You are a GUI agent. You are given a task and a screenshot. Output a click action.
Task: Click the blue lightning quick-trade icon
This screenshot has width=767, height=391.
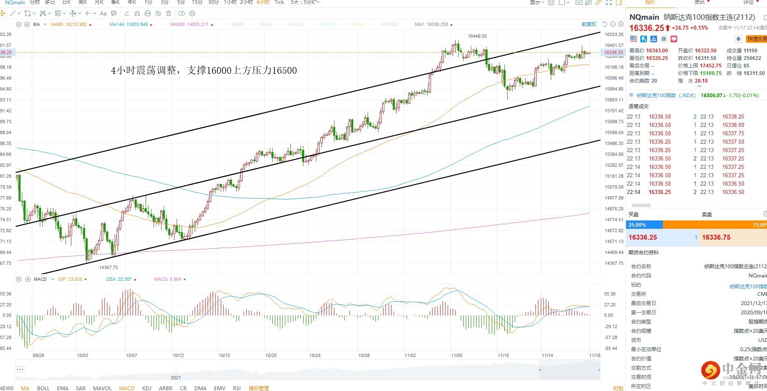[644, 39]
